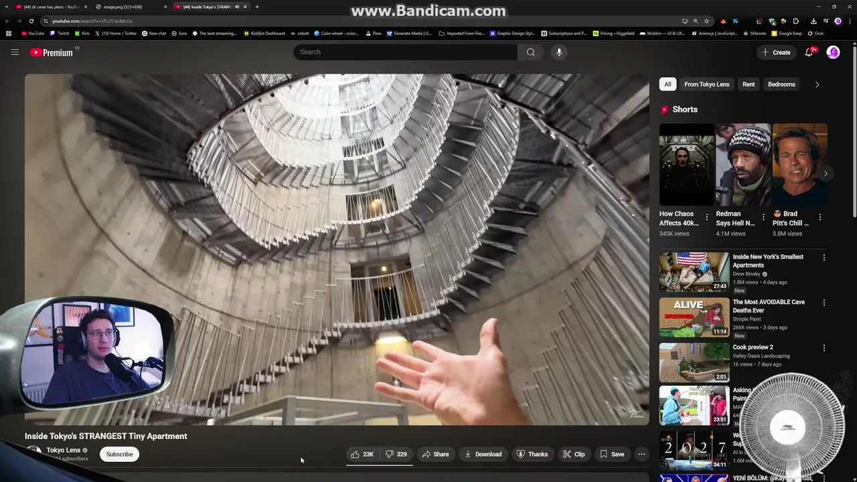The image size is (857, 482).
Task: Open options for How Chaos Short
Action: click(x=706, y=217)
